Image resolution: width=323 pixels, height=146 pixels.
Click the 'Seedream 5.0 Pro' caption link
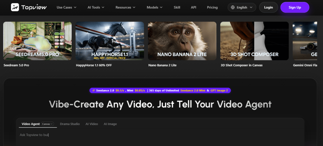coord(16,65)
